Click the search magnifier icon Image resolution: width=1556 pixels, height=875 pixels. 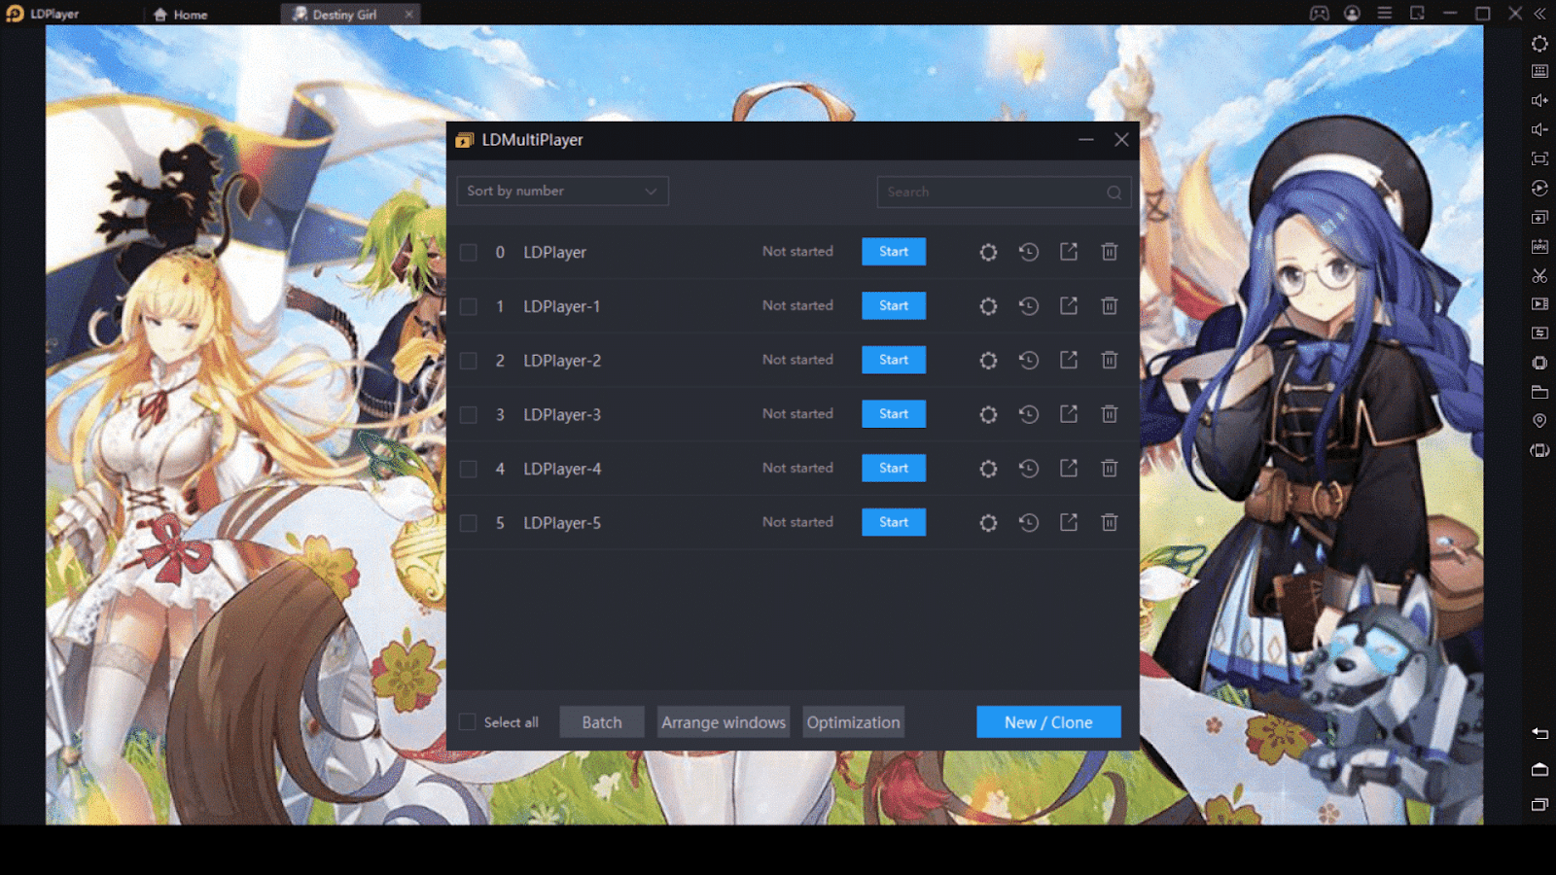point(1114,192)
